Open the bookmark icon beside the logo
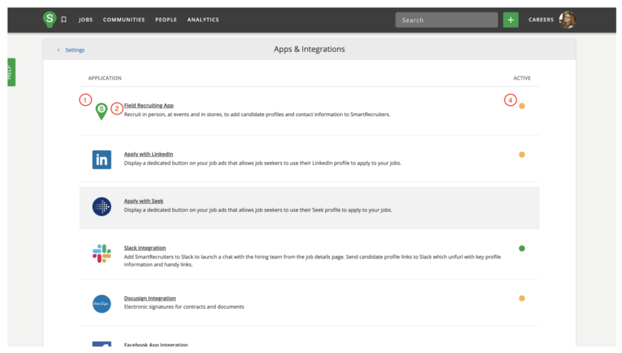Image resolution: width=622 pixels, height=353 pixels. pyautogui.click(x=64, y=19)
